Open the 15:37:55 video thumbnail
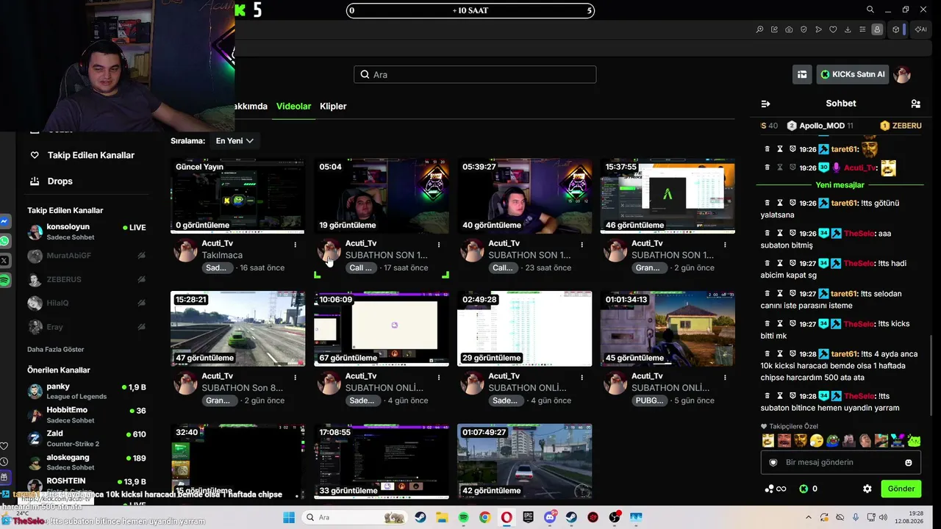 pos(668,196)
